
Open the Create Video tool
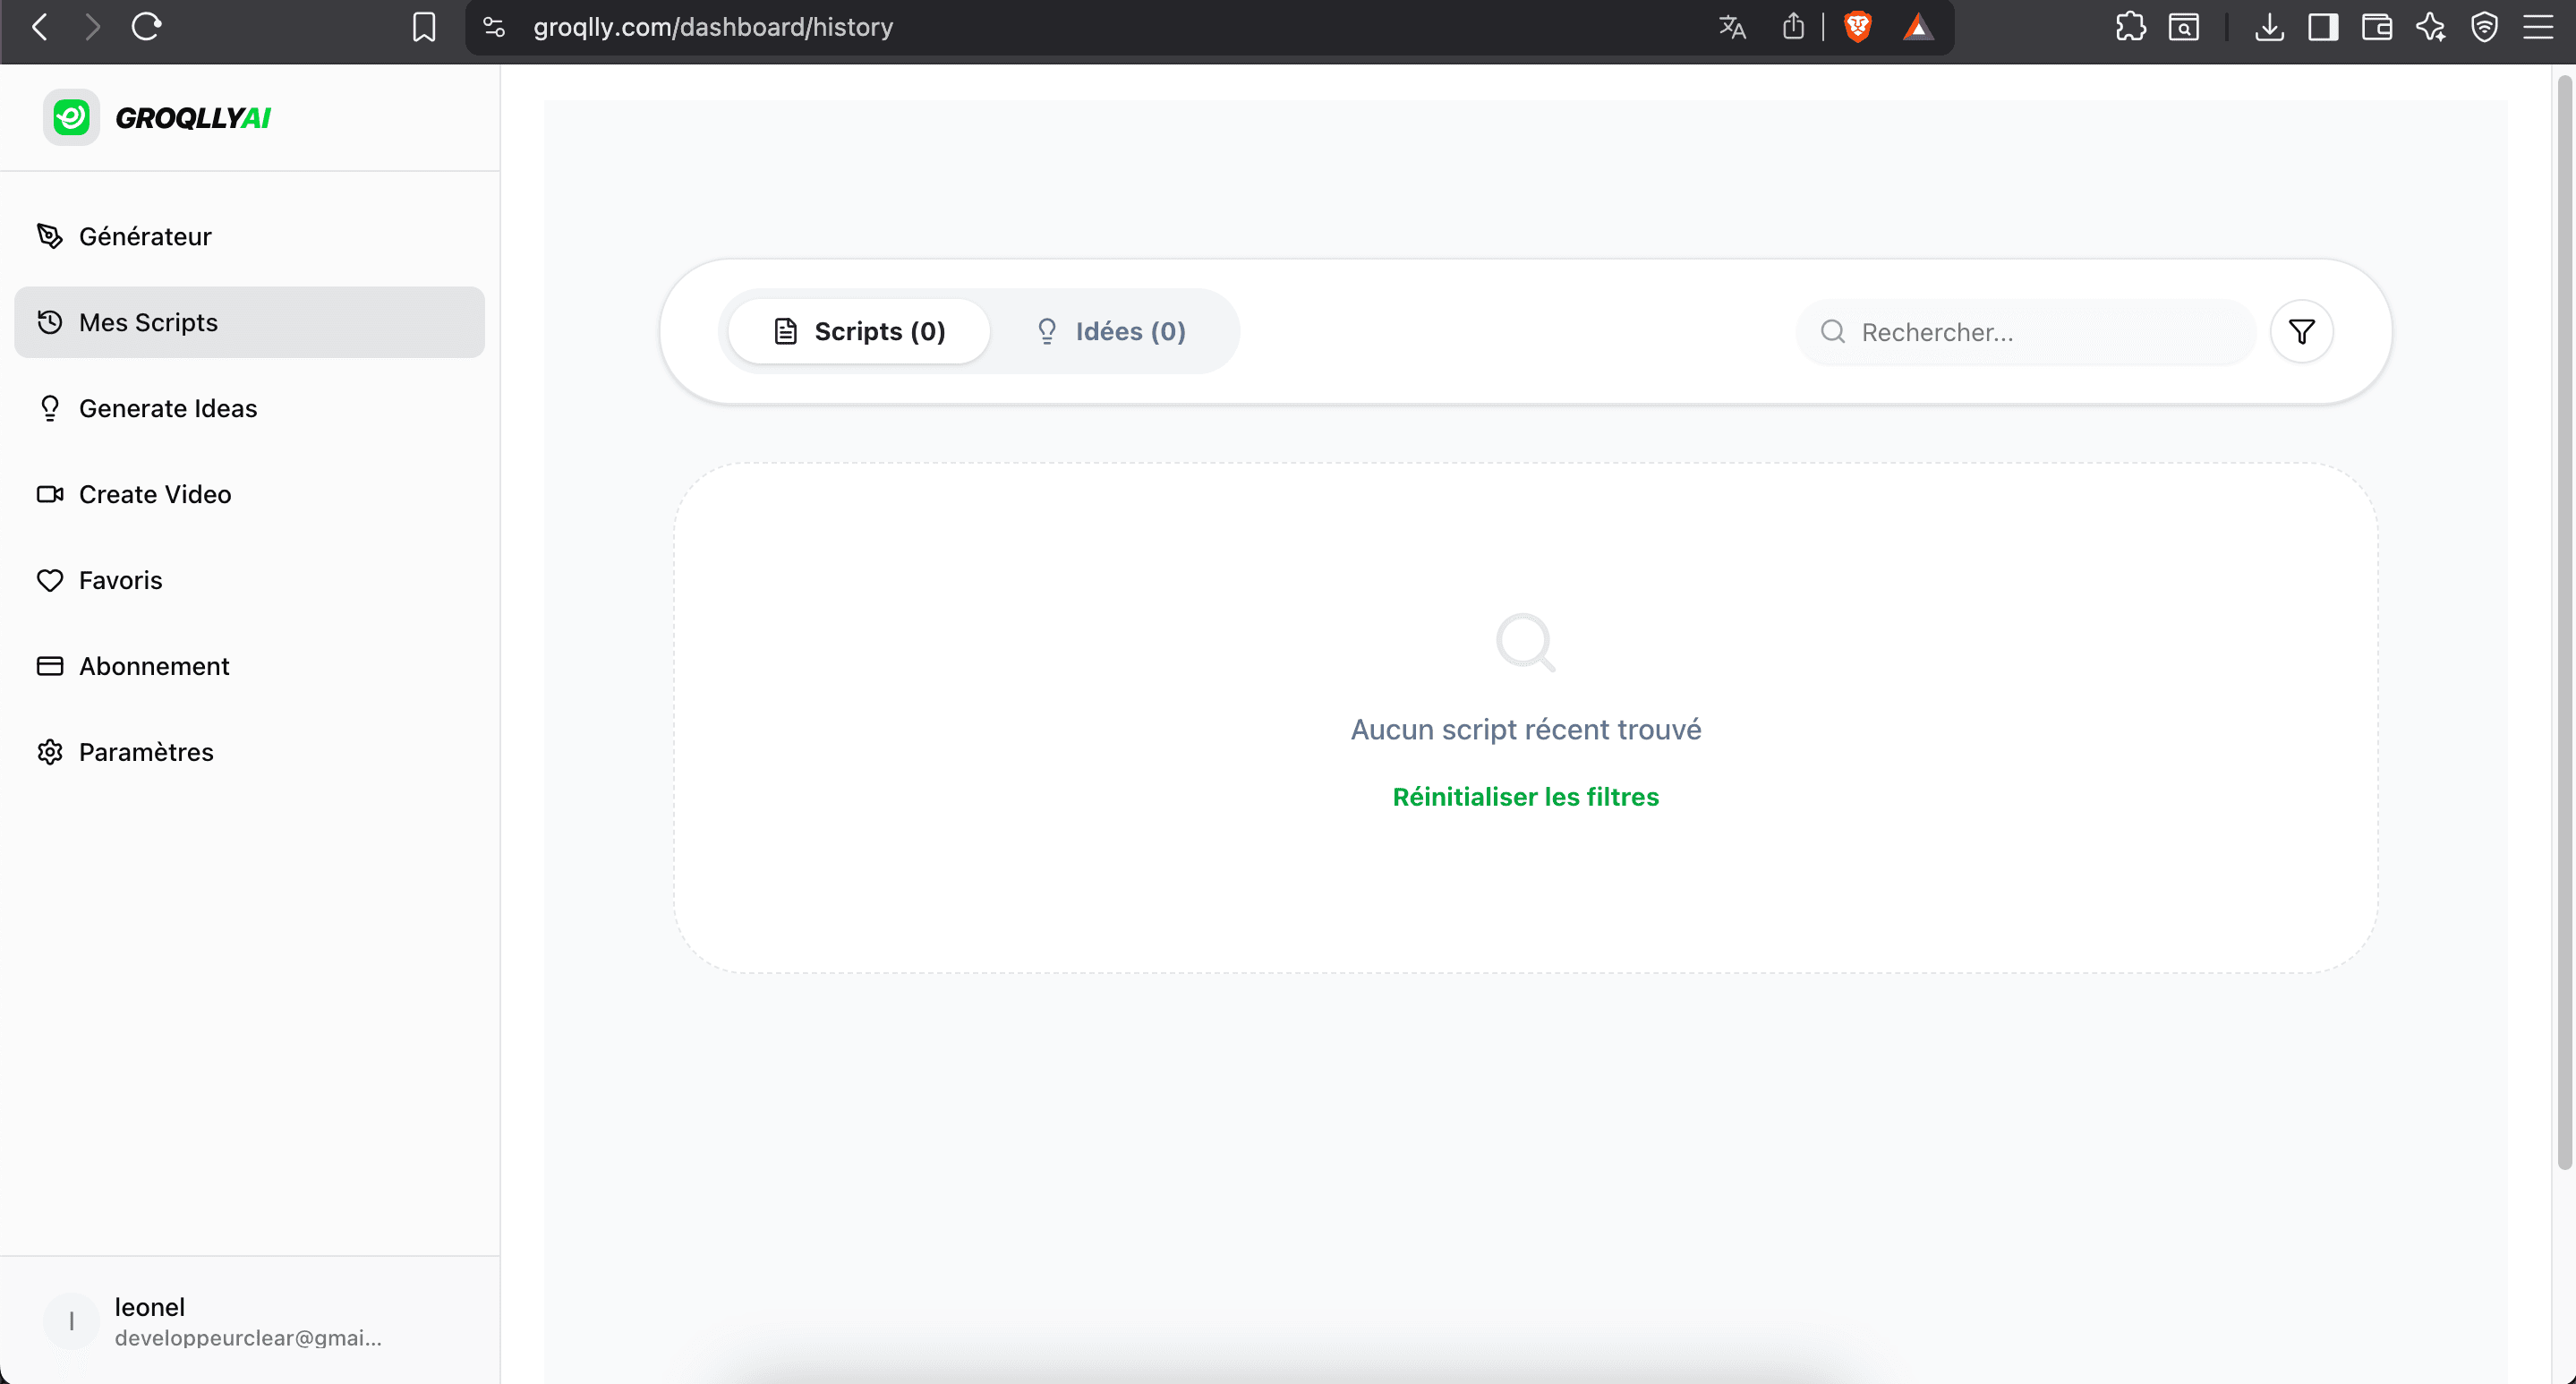154,494
